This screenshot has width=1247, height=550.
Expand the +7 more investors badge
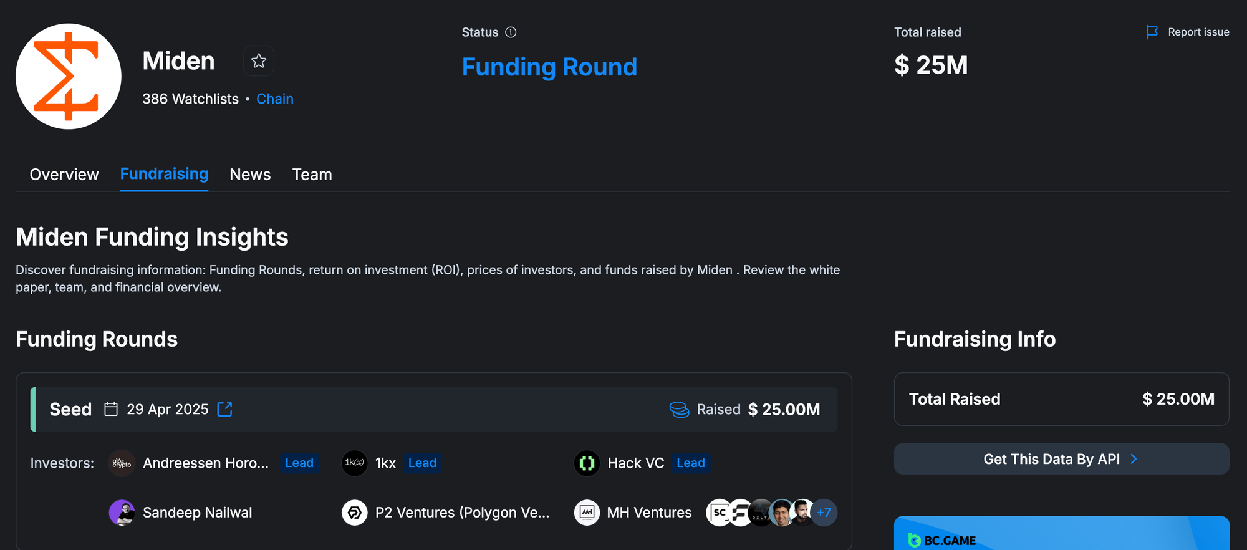[824, 513]
